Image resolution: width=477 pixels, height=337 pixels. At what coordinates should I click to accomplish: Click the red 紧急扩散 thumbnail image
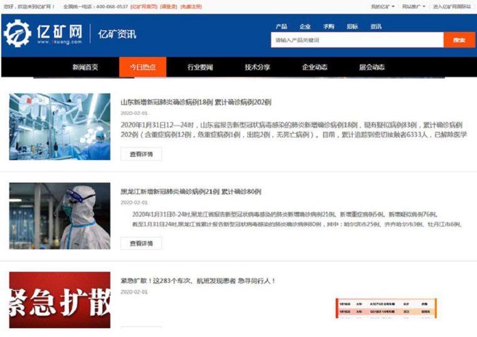tap(60, 300)
